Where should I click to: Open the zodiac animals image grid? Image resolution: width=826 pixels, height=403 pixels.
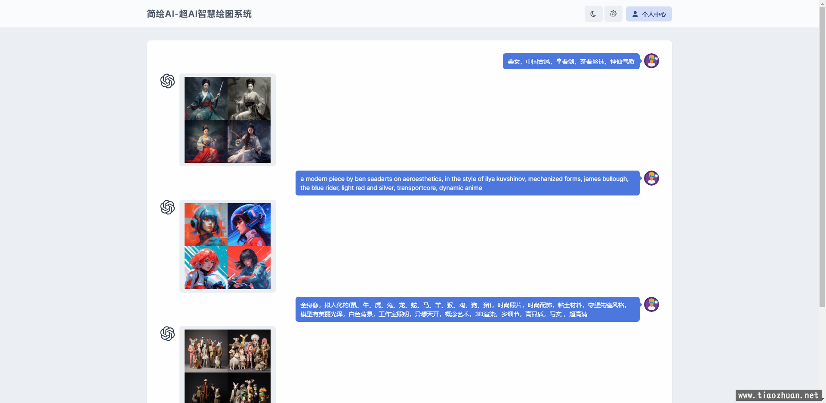tap(228, 366)
